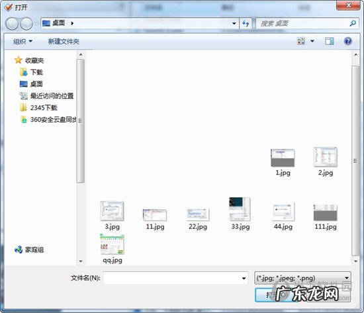The image size is (364, 313).
Task: Change the view with the view mode icon
Action: coord(301,41)
